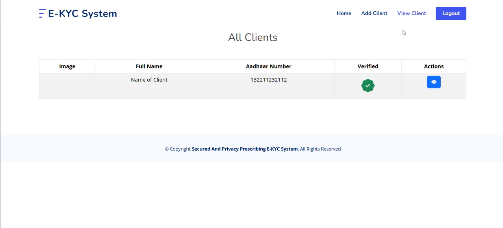The width and height of the screenshot is (503, 228).
Task: Click the empty client image cell
Action: point(67,86)
